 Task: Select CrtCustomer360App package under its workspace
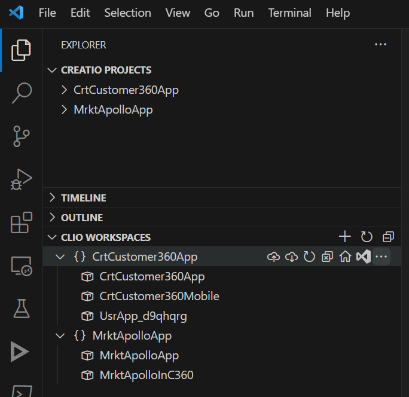pyautogui.click(x=222, y=276)
